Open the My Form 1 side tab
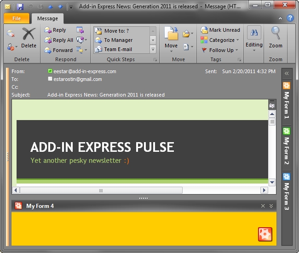Viewport: 299px width, 253px height. point(287,100)
